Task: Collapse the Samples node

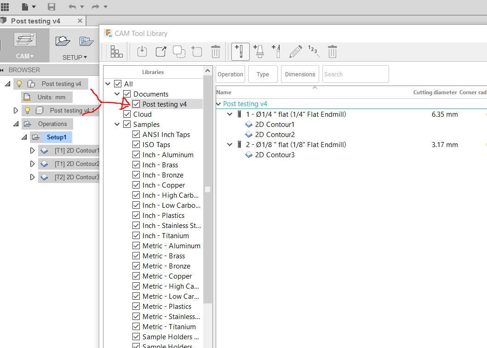Action: pyautogui.click(x=117, y=124)
